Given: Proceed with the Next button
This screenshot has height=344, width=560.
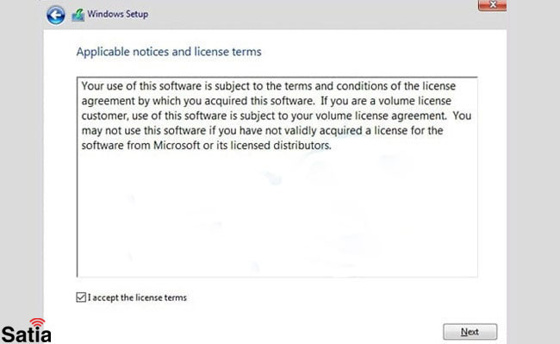Looking at the screenshot, I should coord(470,332).
